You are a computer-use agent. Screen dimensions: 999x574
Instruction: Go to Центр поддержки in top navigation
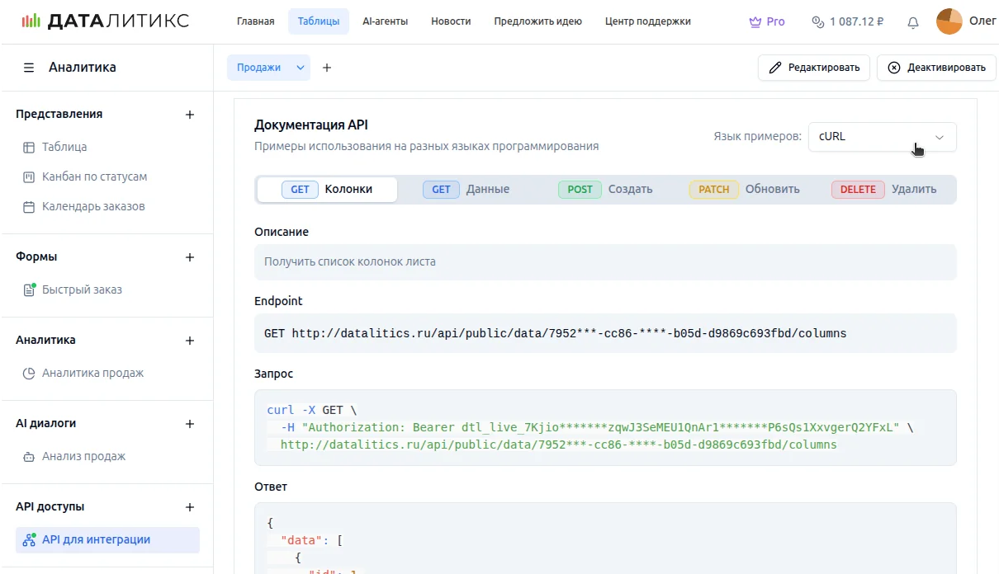[647, 21]
